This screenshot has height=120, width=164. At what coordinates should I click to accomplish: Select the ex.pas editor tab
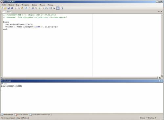point(7,12)
